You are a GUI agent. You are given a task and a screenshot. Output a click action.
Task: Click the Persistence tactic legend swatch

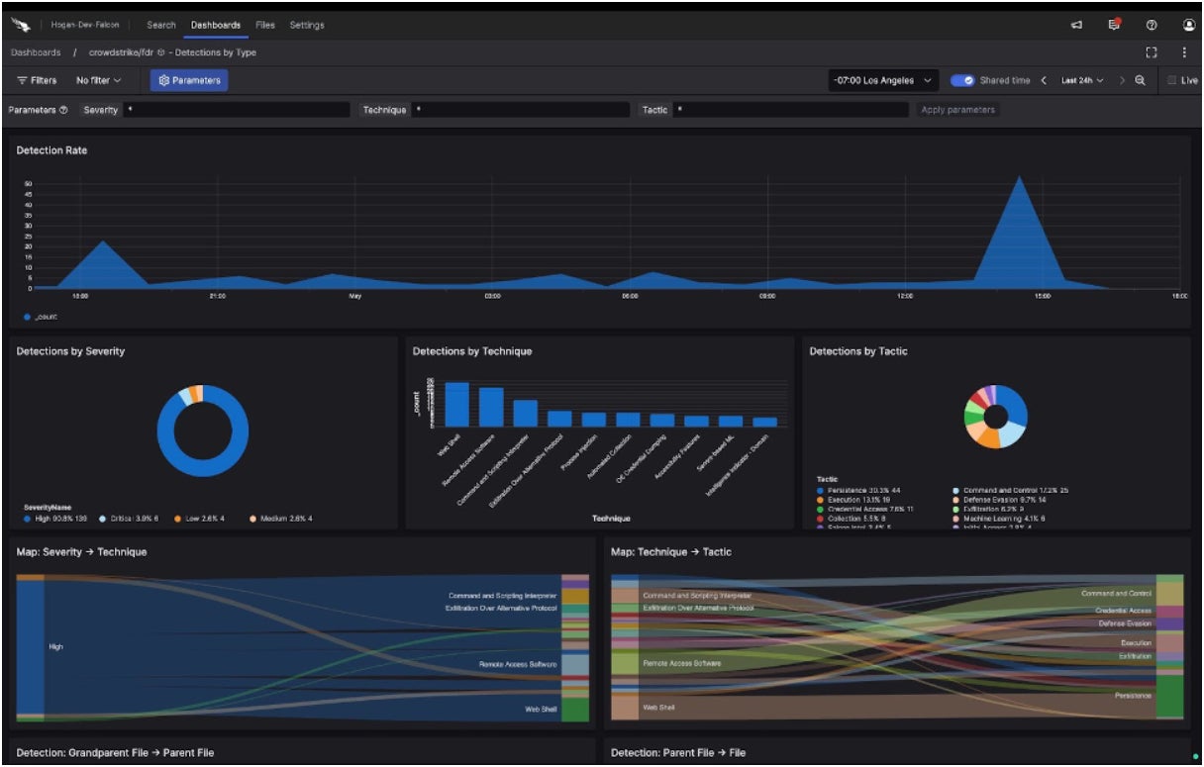pos(821,490)
